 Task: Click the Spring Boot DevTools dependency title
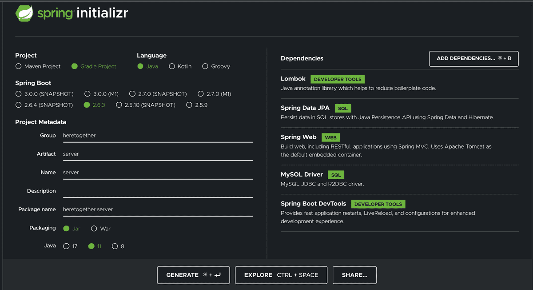pyautogui.click(x=313, y=204)
